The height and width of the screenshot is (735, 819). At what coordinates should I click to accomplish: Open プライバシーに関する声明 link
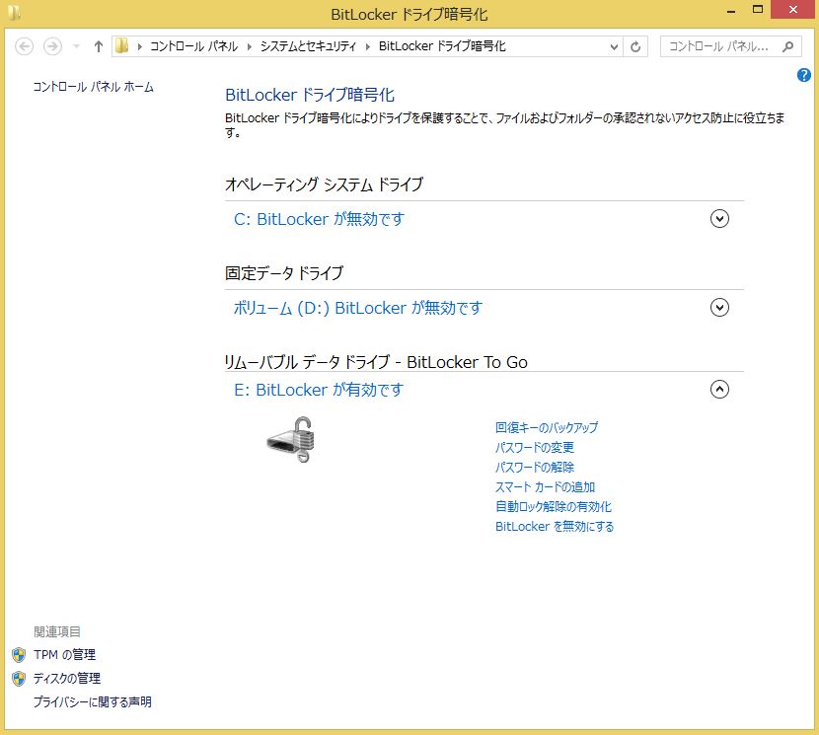click(93, 701)
